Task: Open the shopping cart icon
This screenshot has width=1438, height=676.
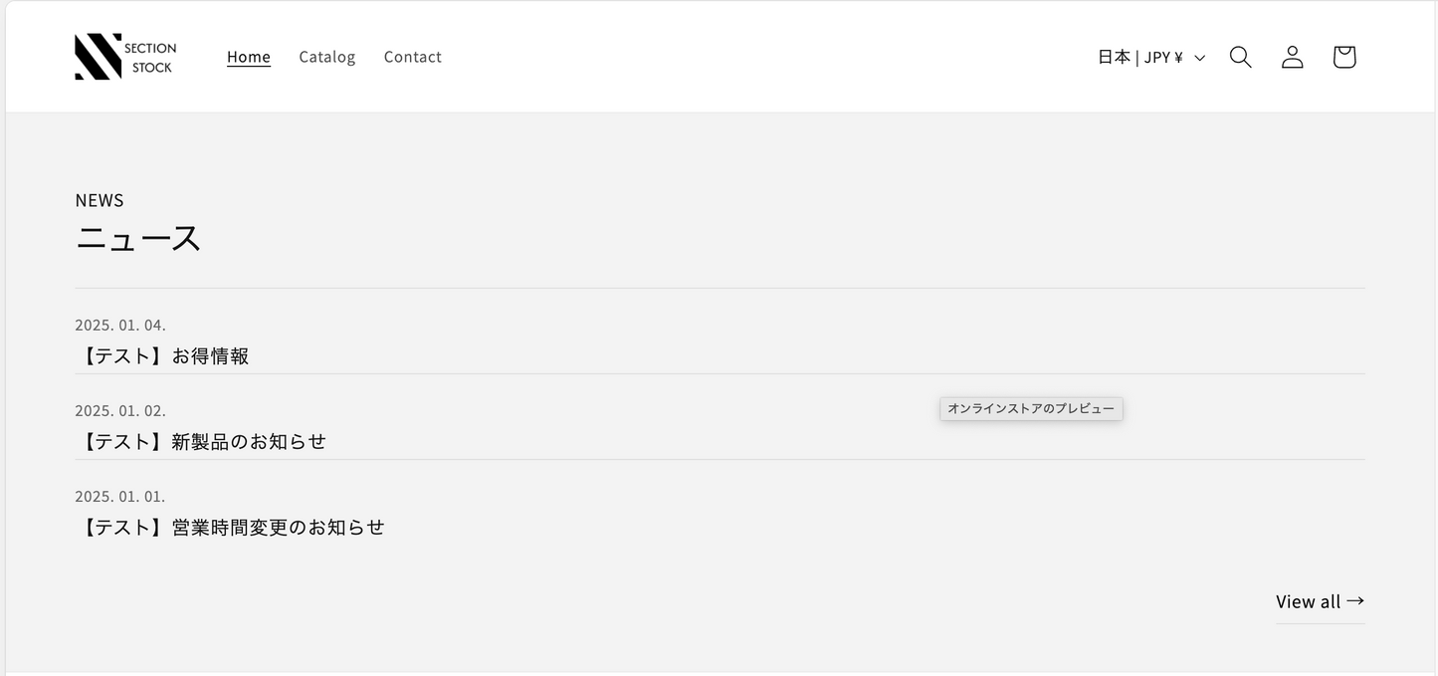Action: click(x=1343, y=57)
